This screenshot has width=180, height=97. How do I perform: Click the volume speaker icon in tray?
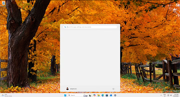[171, 95]
